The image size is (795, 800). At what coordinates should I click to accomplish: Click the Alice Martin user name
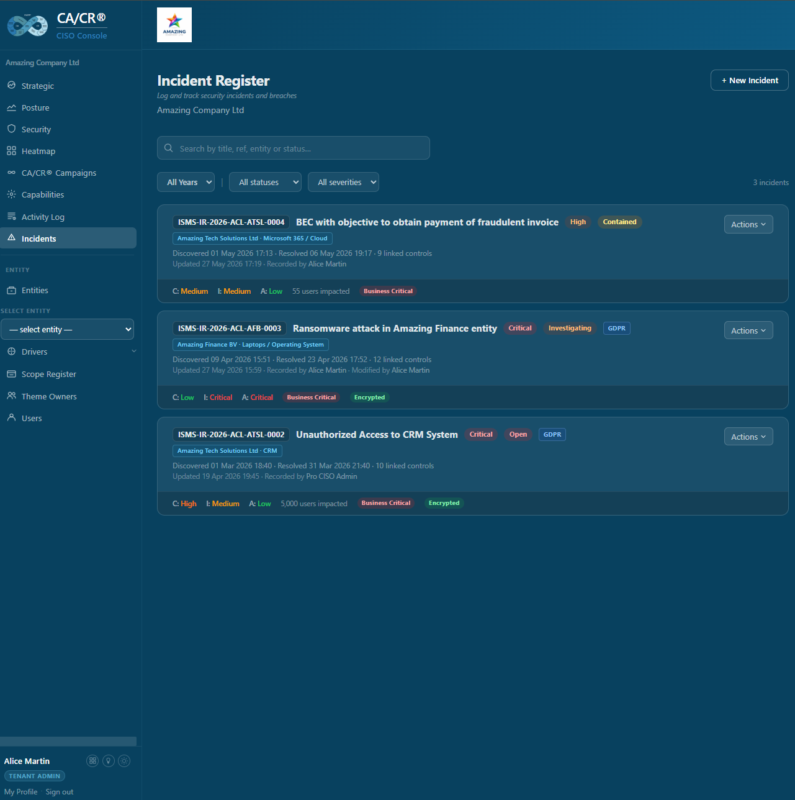[27, 761]
